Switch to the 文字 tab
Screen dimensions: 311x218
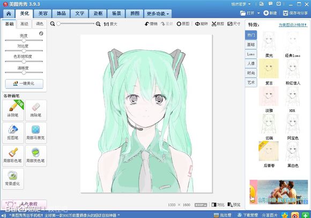click(x=79, y=14)
